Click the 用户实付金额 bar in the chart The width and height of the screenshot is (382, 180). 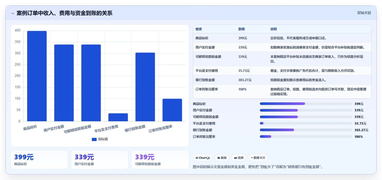click(64, 83)
